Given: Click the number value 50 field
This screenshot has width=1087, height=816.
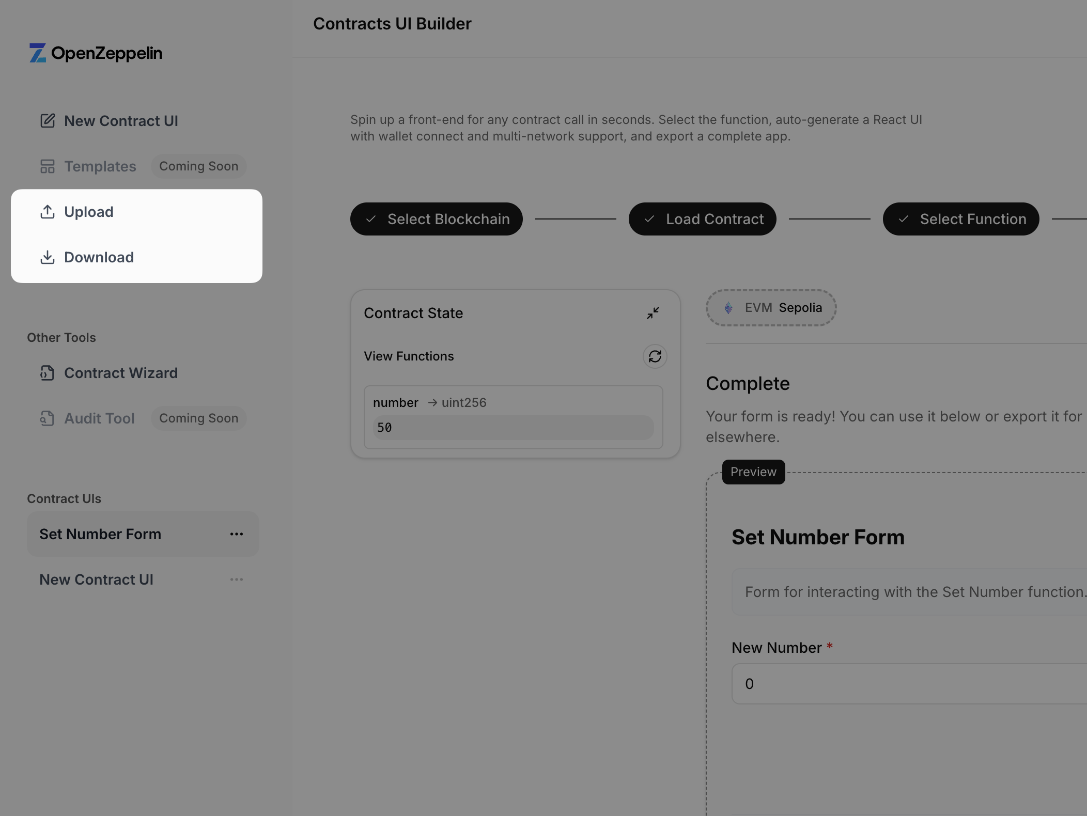Looking at the screenshot, I should pyautogui.click(x=513, y=428).
